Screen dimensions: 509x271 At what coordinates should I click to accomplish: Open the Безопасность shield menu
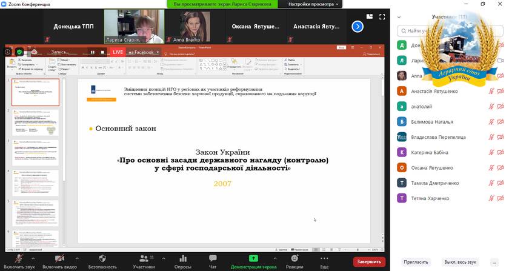tap(102, 261)
